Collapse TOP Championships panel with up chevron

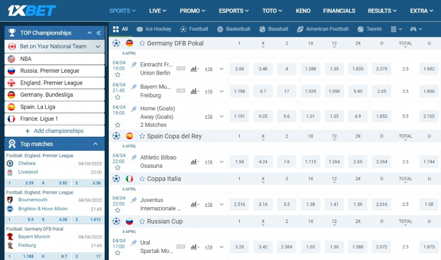click(89, 33)
